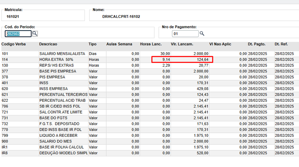Select the SALARIO MENSALALISTA row
The width and height of the screenshot is (299, 167).
click(62, 54)
